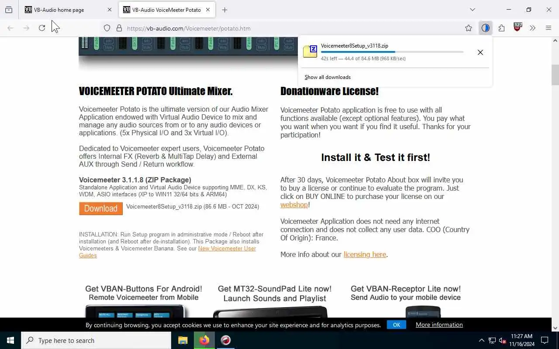Open network status tray icon
Image resolution: width=559 pixels, height=349 pixels.
click(x=492, y=340)
